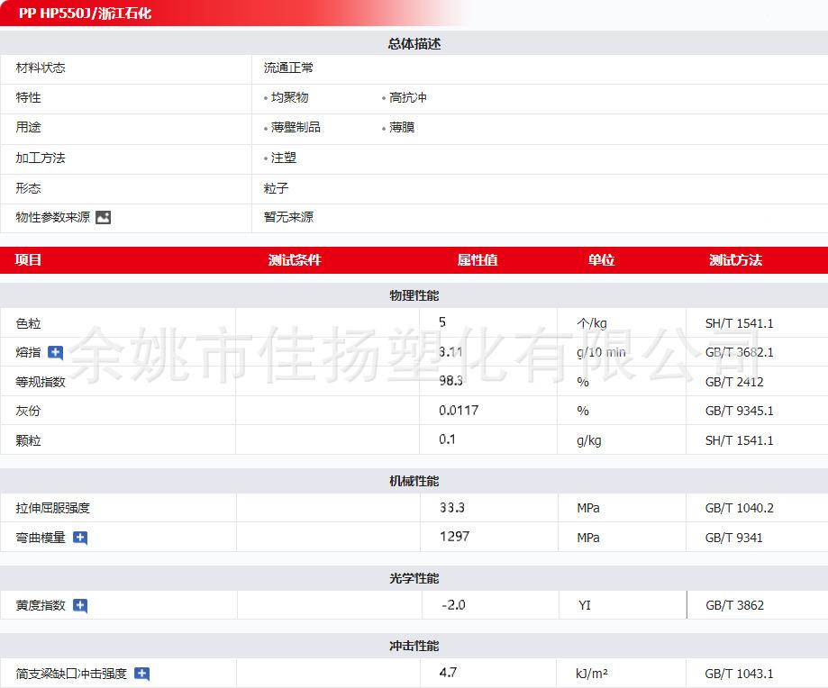Viewport: 828px width, 688px height.
Task: Click the 属性值 column header
Action: [x=477, y=260]
